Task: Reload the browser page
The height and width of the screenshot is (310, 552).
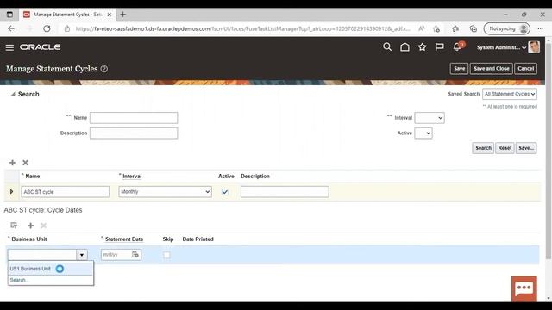Action: 47,28
